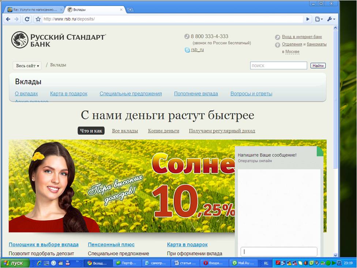
Task: Click the site search 'поиск' field
Action: click(x=278, y=65)
